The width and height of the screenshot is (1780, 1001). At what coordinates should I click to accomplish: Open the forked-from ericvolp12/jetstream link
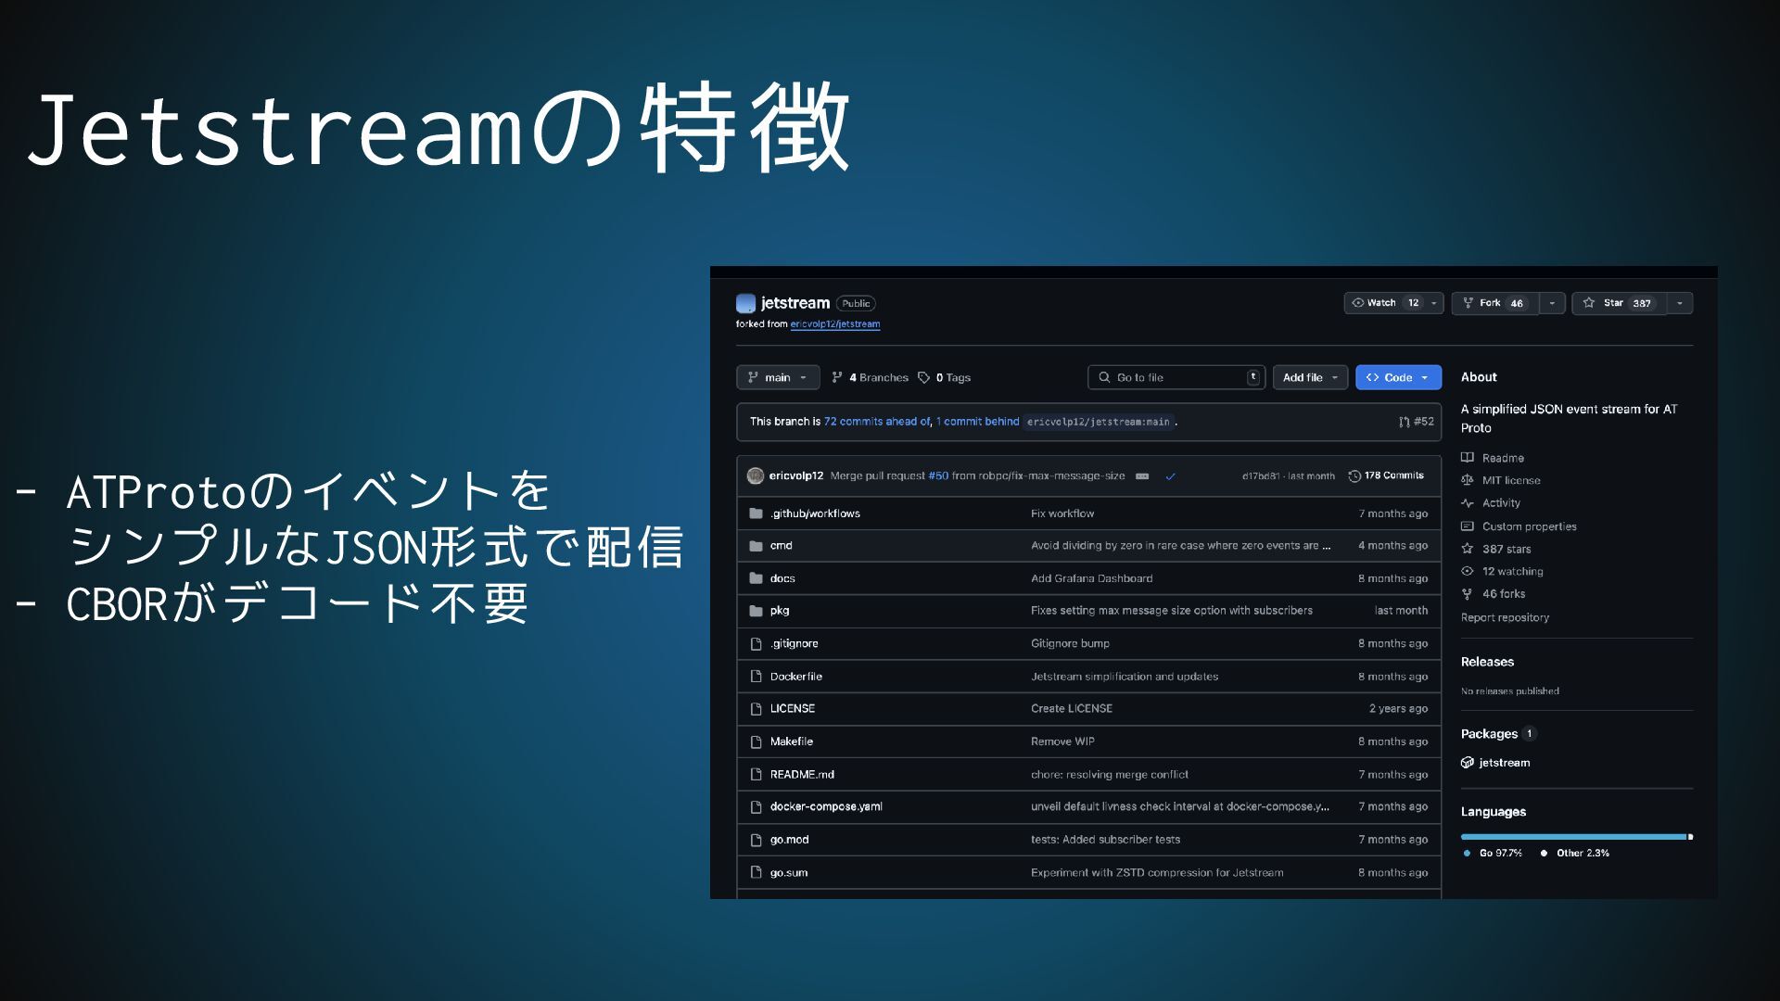pos(834,324)
